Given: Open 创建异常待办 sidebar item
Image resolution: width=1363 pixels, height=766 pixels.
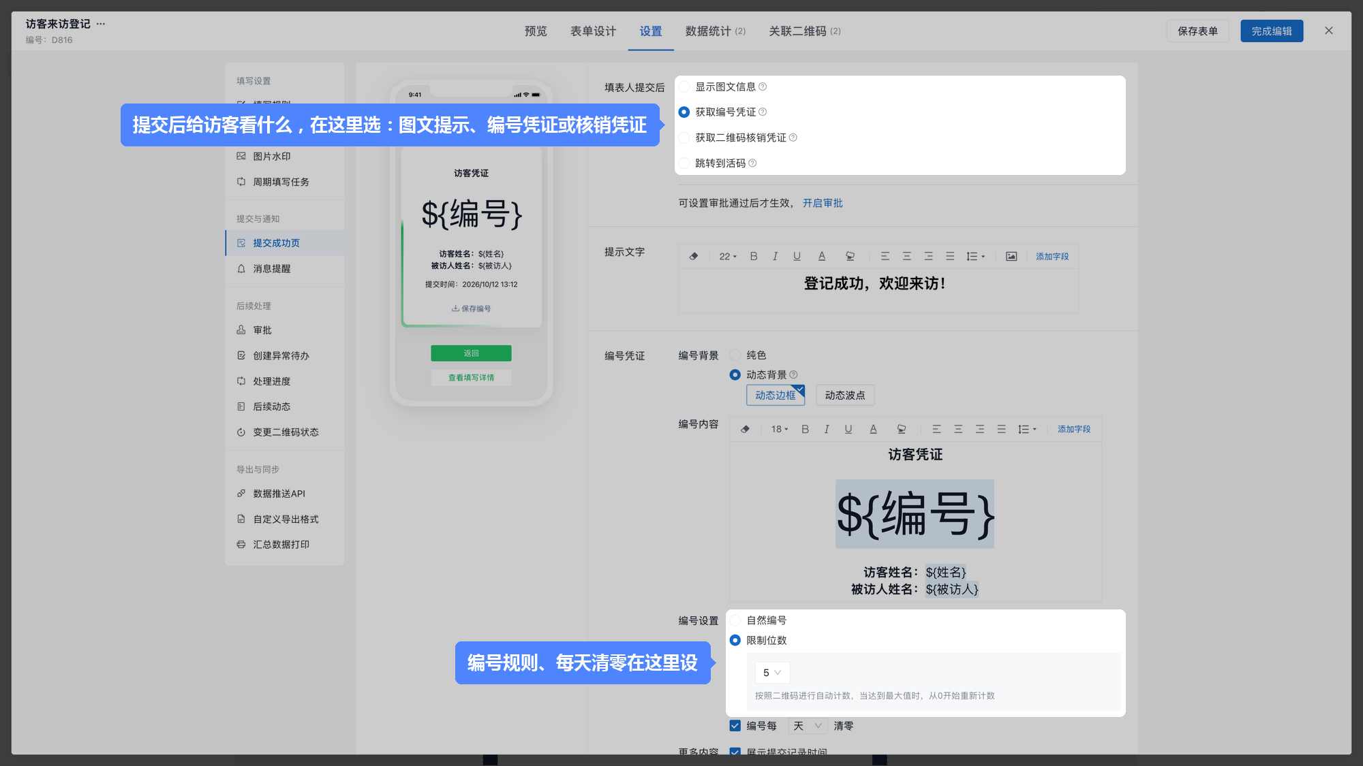Looking at the screenshot, I should (x=284, y=355).
